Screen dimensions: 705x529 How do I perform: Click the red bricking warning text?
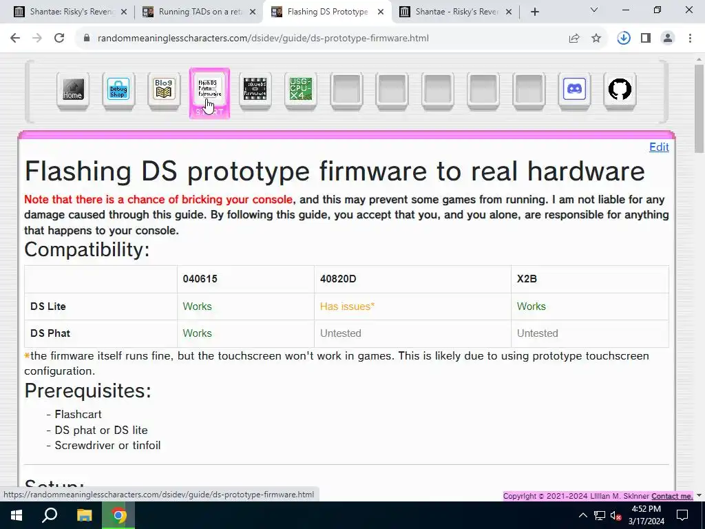click(158, 199)
